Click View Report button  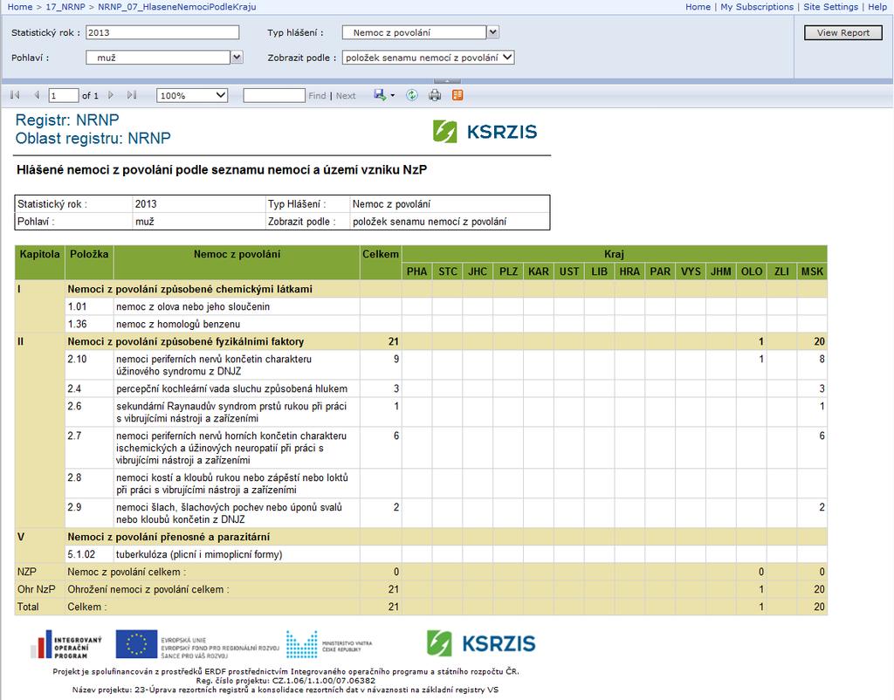coord(843,32)
